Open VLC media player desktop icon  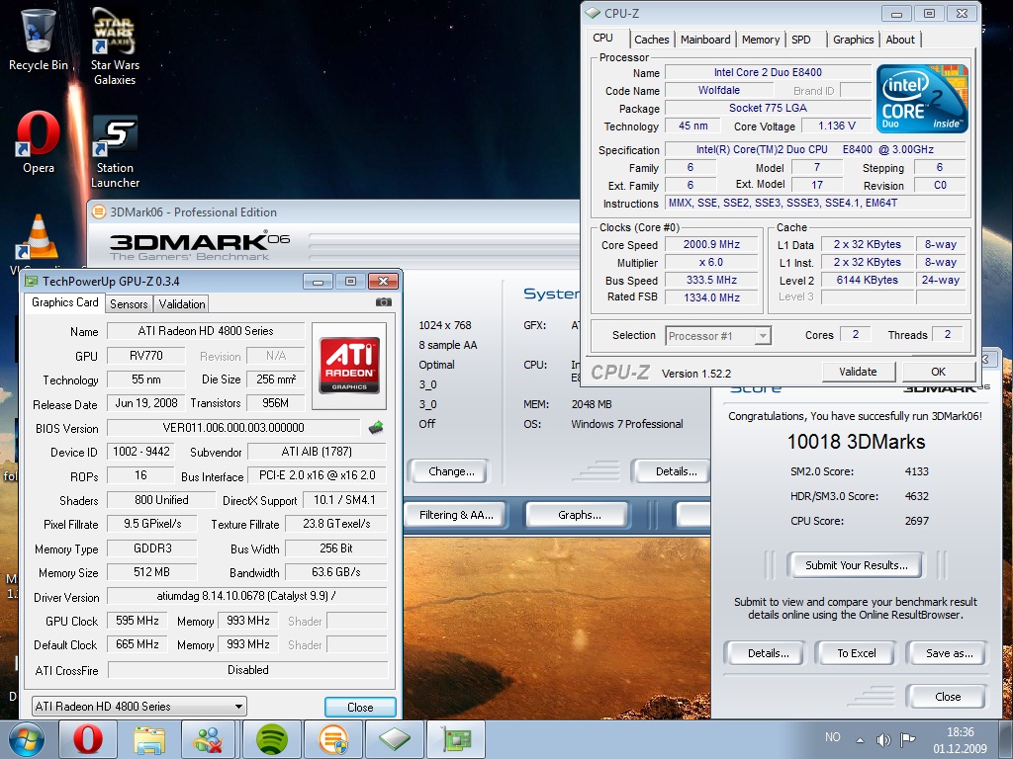click(x=38, y=237)
